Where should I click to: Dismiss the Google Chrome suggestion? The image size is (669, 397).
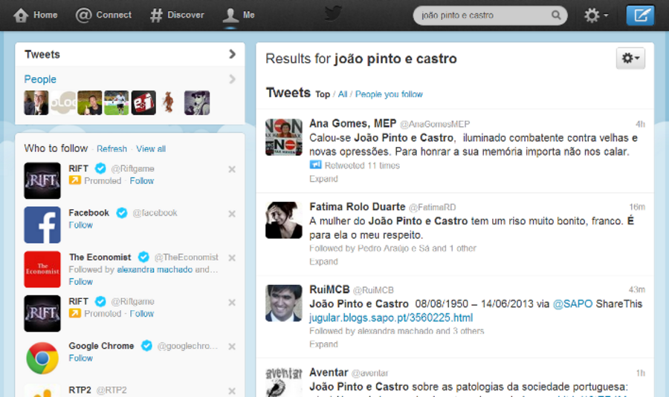(x=232, y=347)
